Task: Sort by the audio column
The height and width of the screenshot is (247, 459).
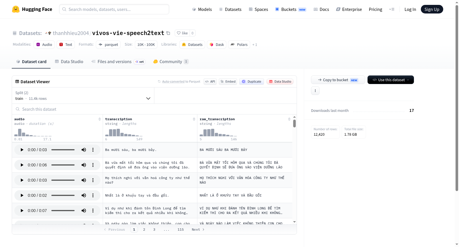Action: pyautogui.click(x=100, y=119)
